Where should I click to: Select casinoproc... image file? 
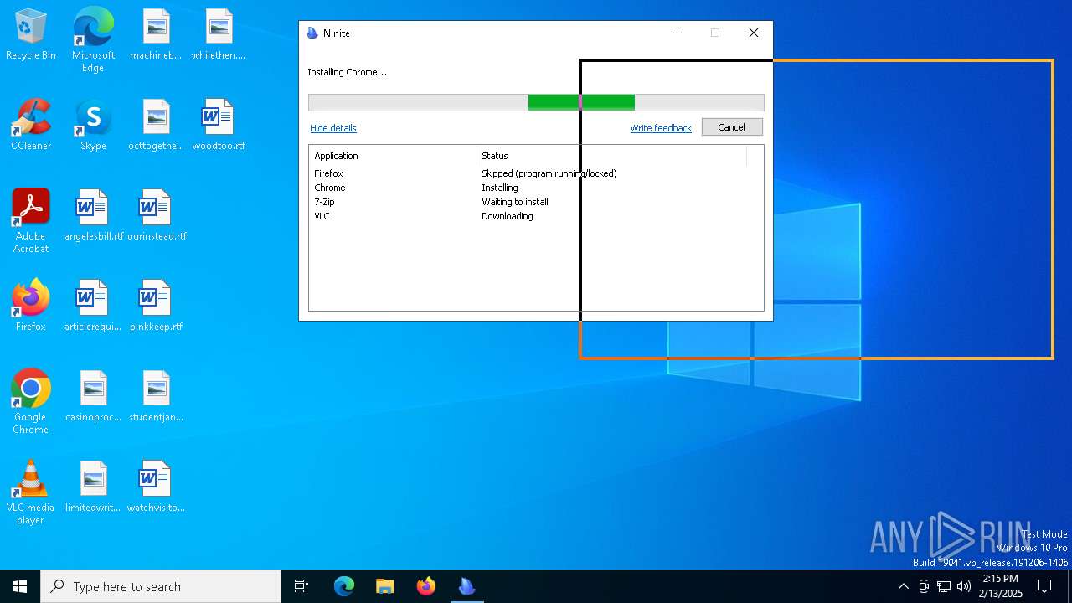tap(93, 397)
